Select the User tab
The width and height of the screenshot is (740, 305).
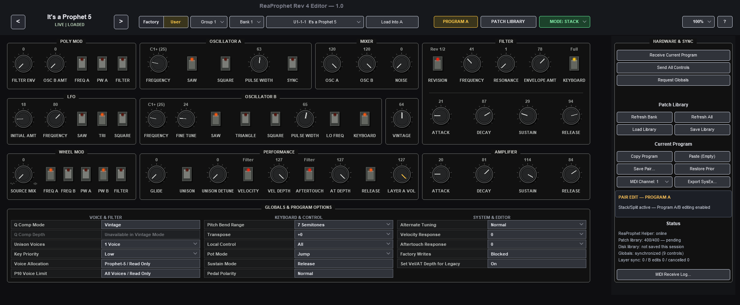176,22
